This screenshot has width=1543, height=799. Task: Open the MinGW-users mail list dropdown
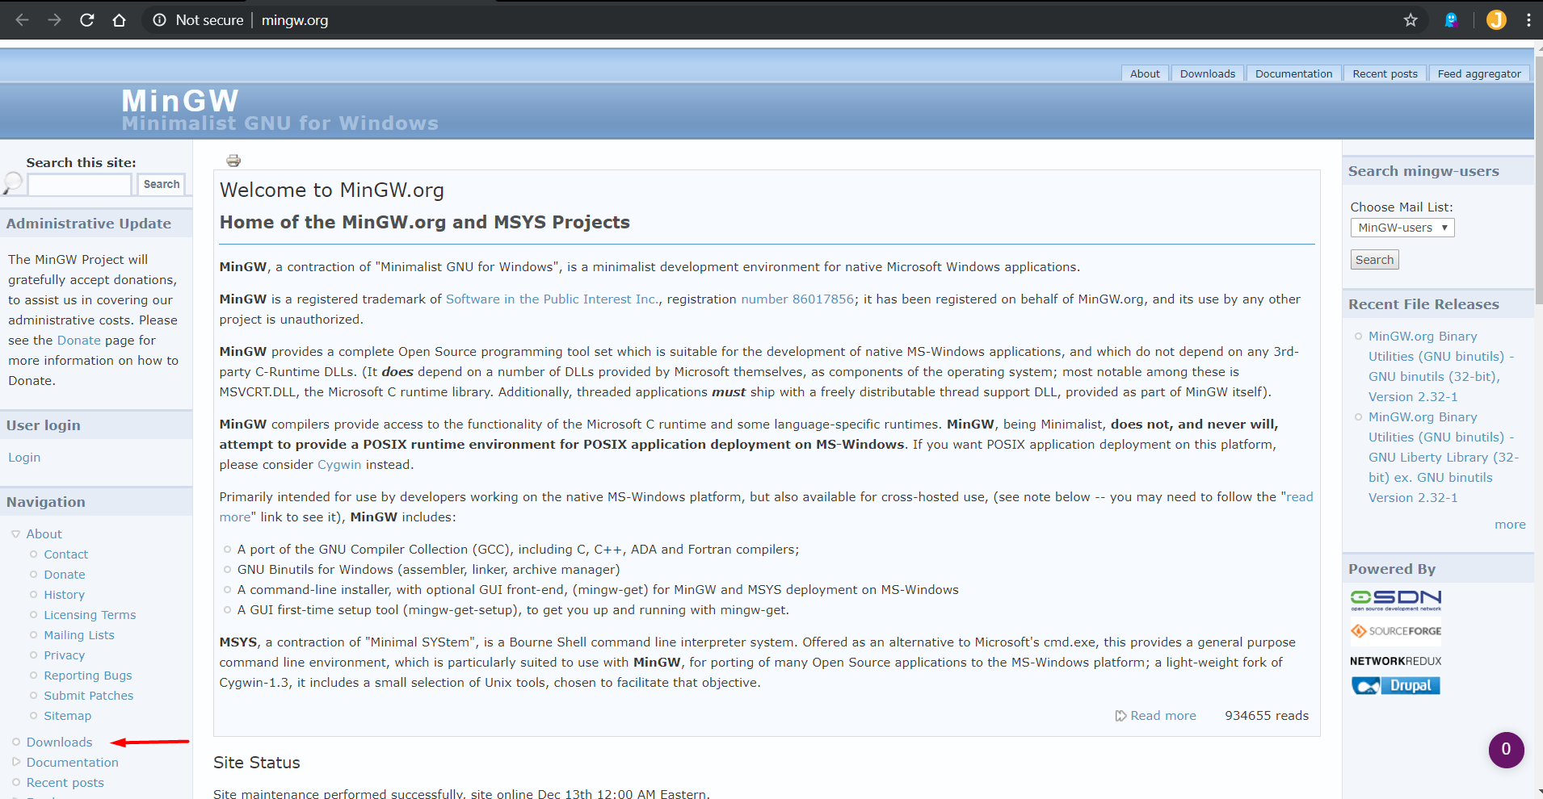pyautogui.click(x=1402, y=228)
